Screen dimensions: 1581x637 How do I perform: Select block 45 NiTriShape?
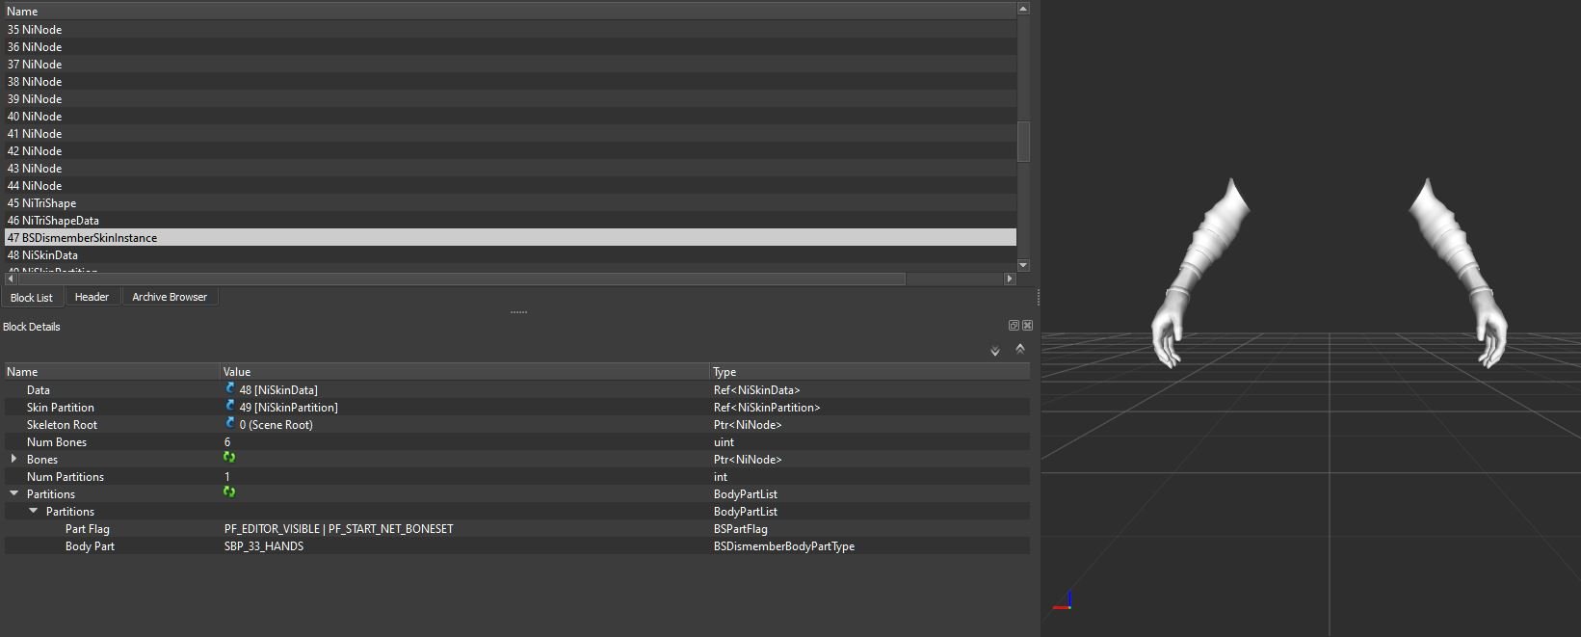510,202
